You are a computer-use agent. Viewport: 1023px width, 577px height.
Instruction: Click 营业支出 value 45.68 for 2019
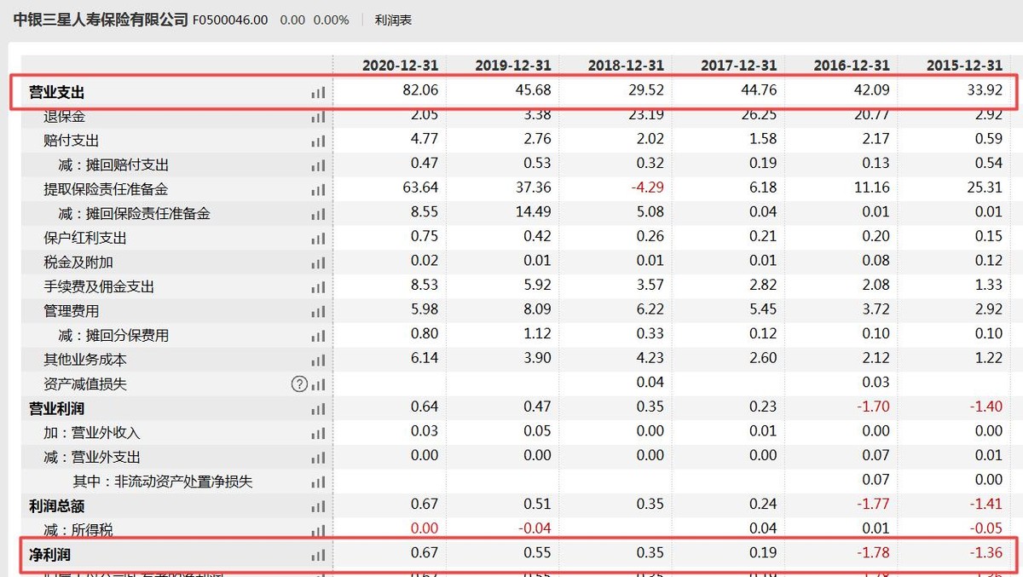(x=533, y=90)
